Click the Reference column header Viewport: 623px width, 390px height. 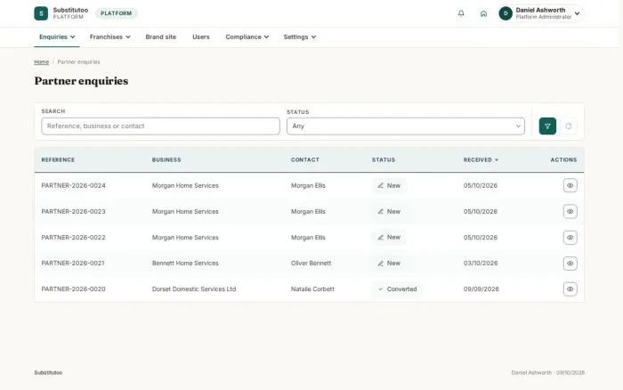58,159
